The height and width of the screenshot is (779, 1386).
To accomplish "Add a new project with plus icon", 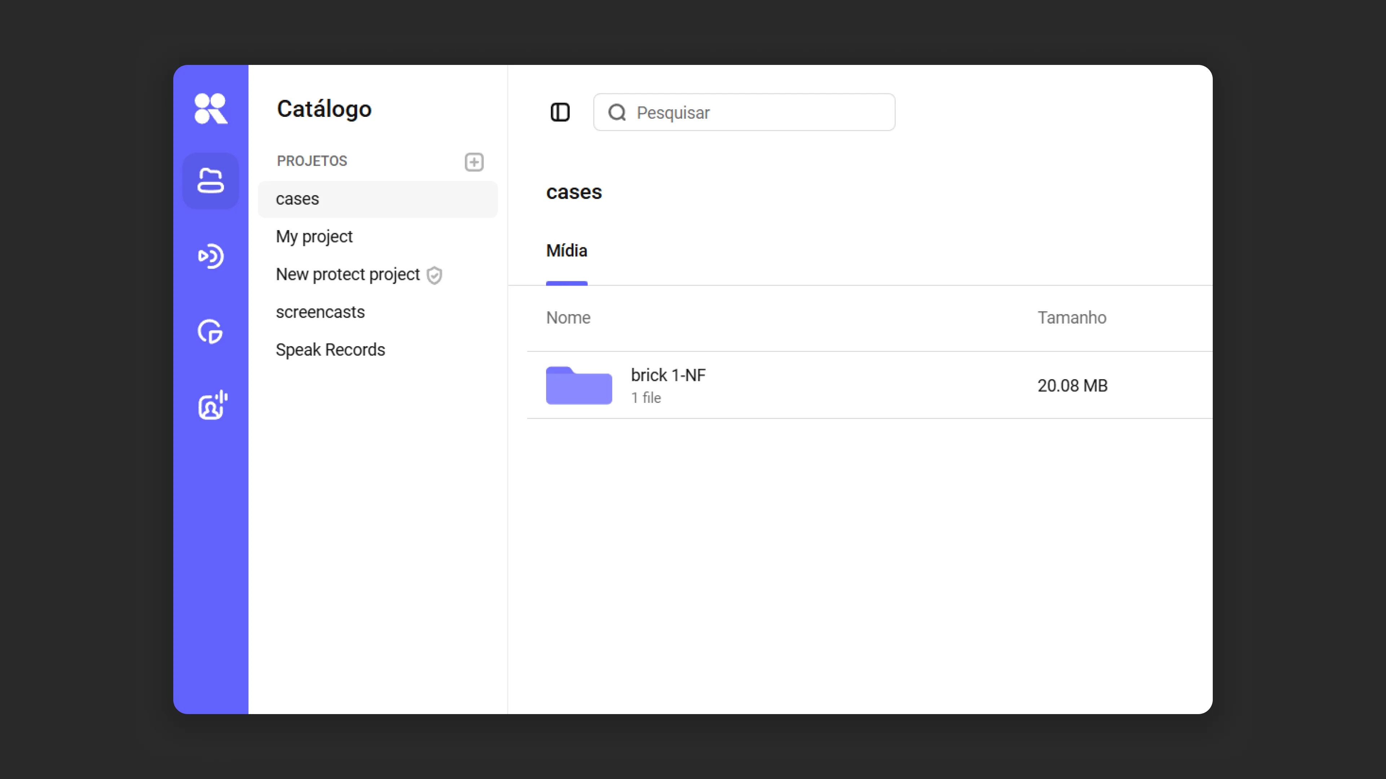I will [474, 162].
